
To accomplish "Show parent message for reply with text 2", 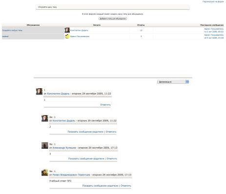I will click(x=85, y=132).
